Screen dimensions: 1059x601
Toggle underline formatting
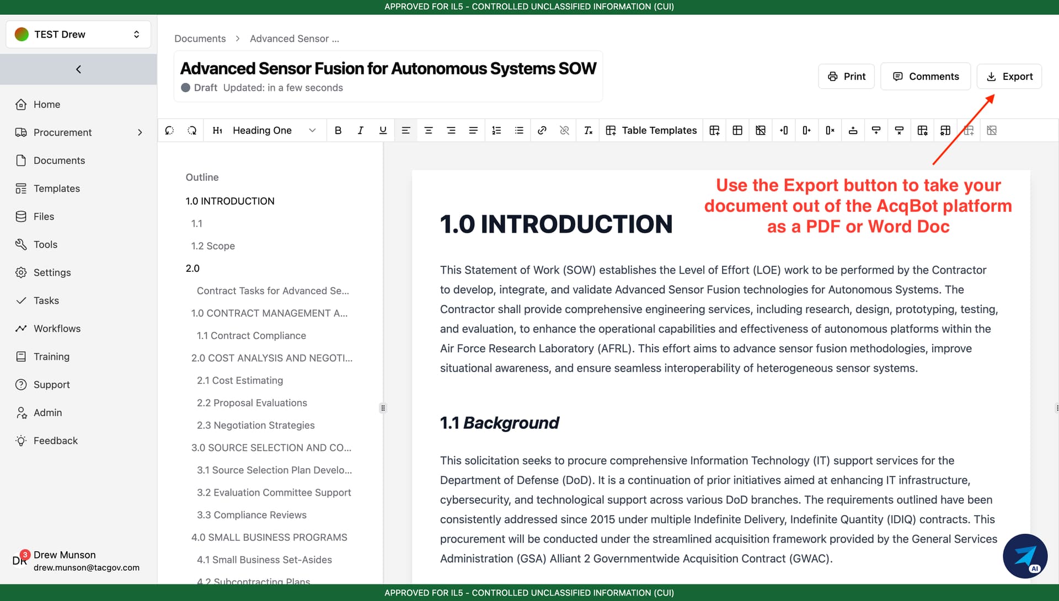tap(383, 131)
